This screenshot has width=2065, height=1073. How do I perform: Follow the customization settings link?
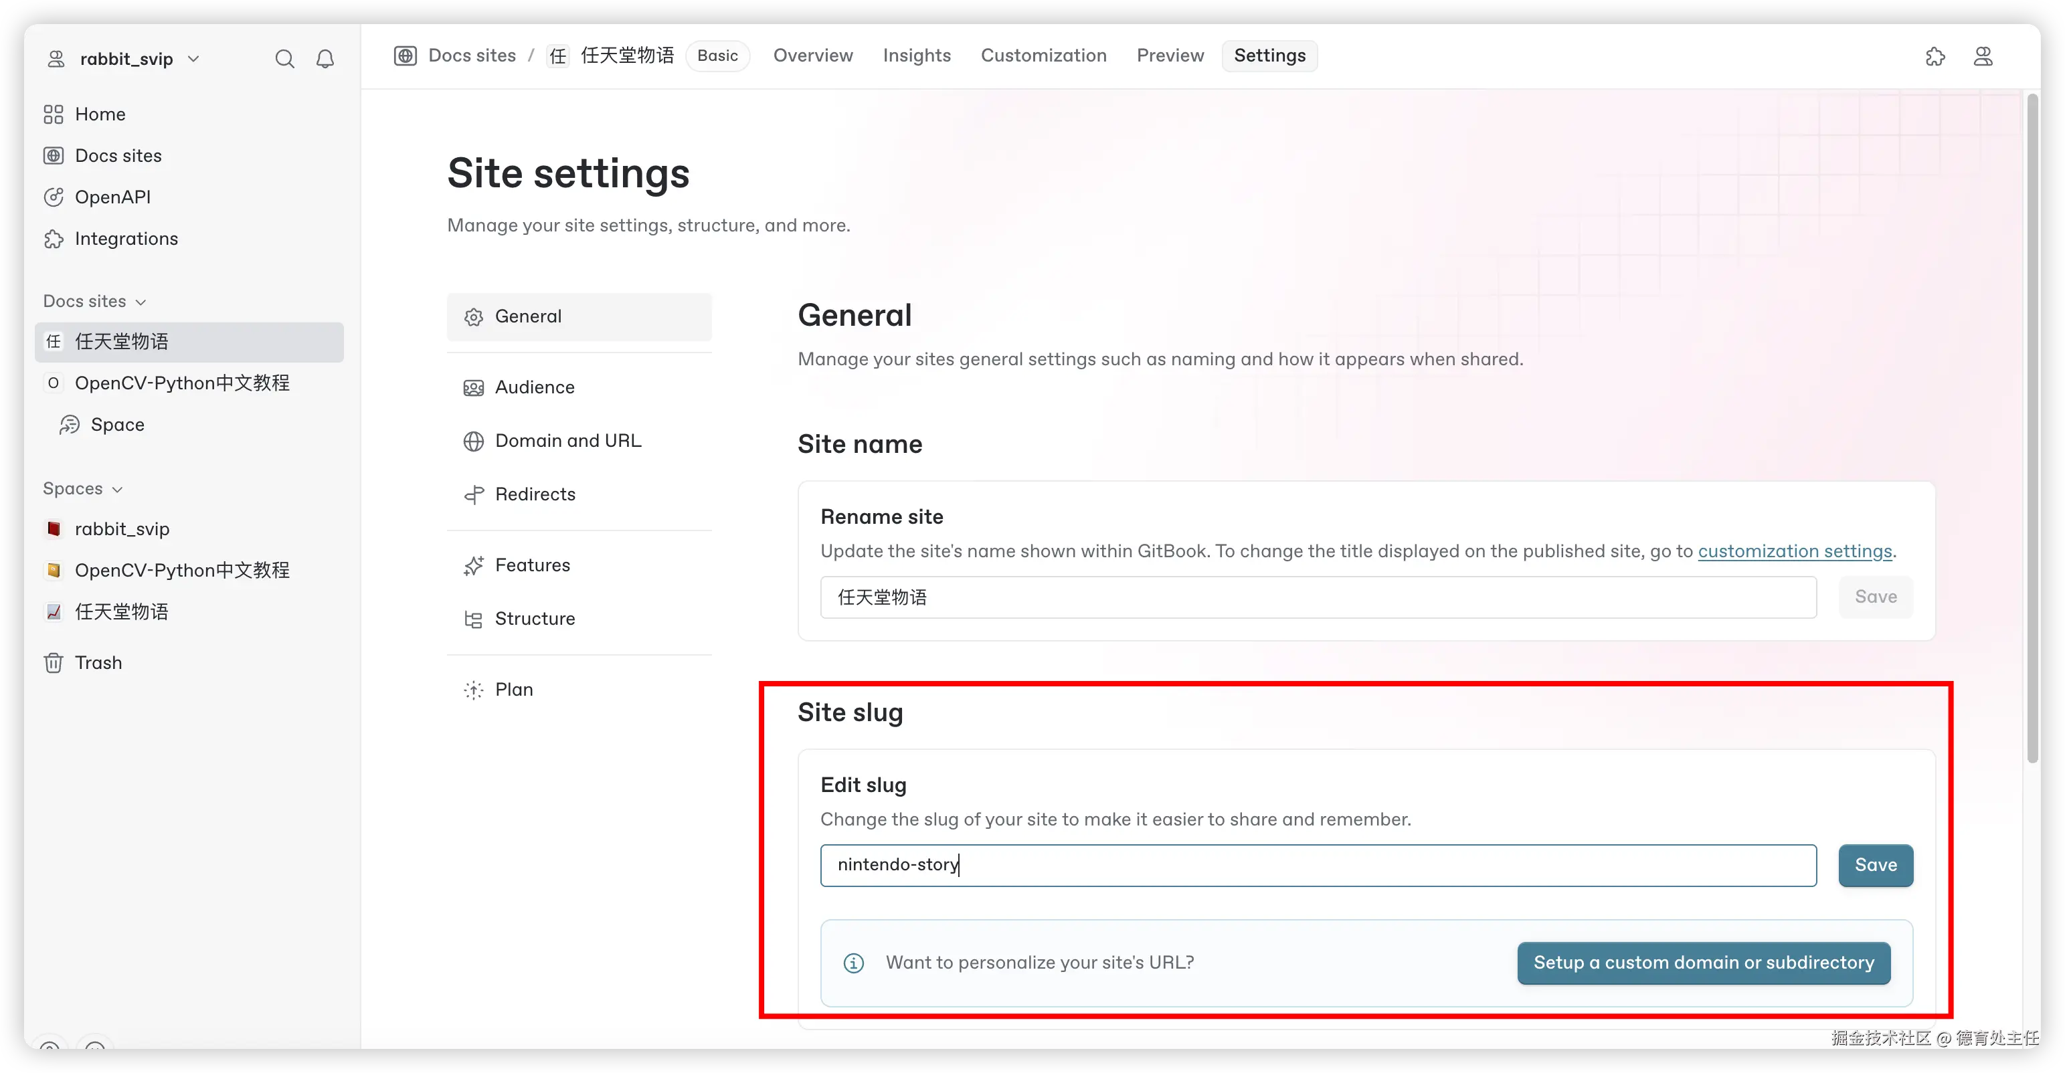click(x=1794, y=551)
